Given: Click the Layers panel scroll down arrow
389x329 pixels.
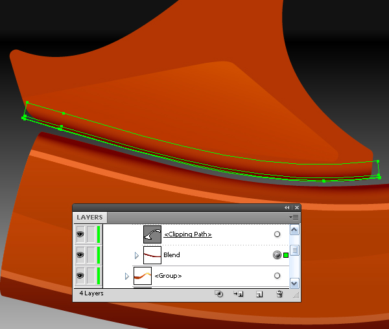Looking at the screenshot, I should pos(294,283).
